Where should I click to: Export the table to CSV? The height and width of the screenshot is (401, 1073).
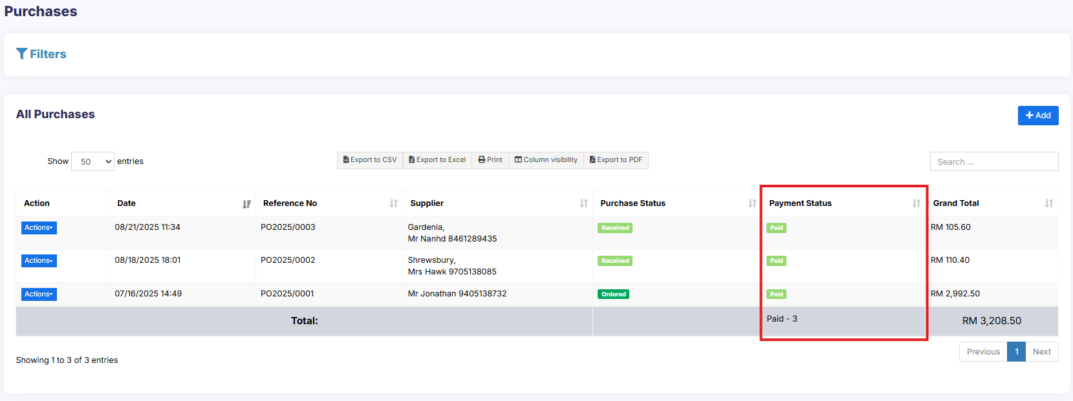coord(370,160)
